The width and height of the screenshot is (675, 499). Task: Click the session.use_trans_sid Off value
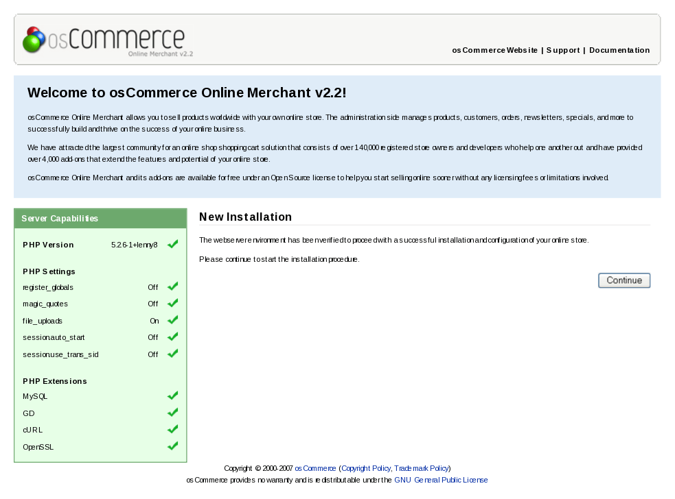[x=153, y=354]
